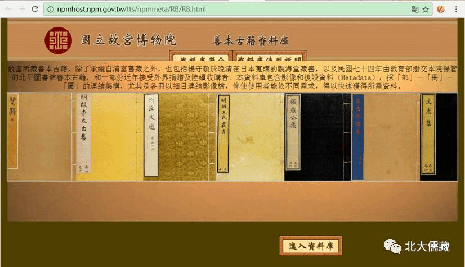Select the 國立故宮博物院 title text
The width and height of the screenshot is (465, 267).
coord(128,40)
